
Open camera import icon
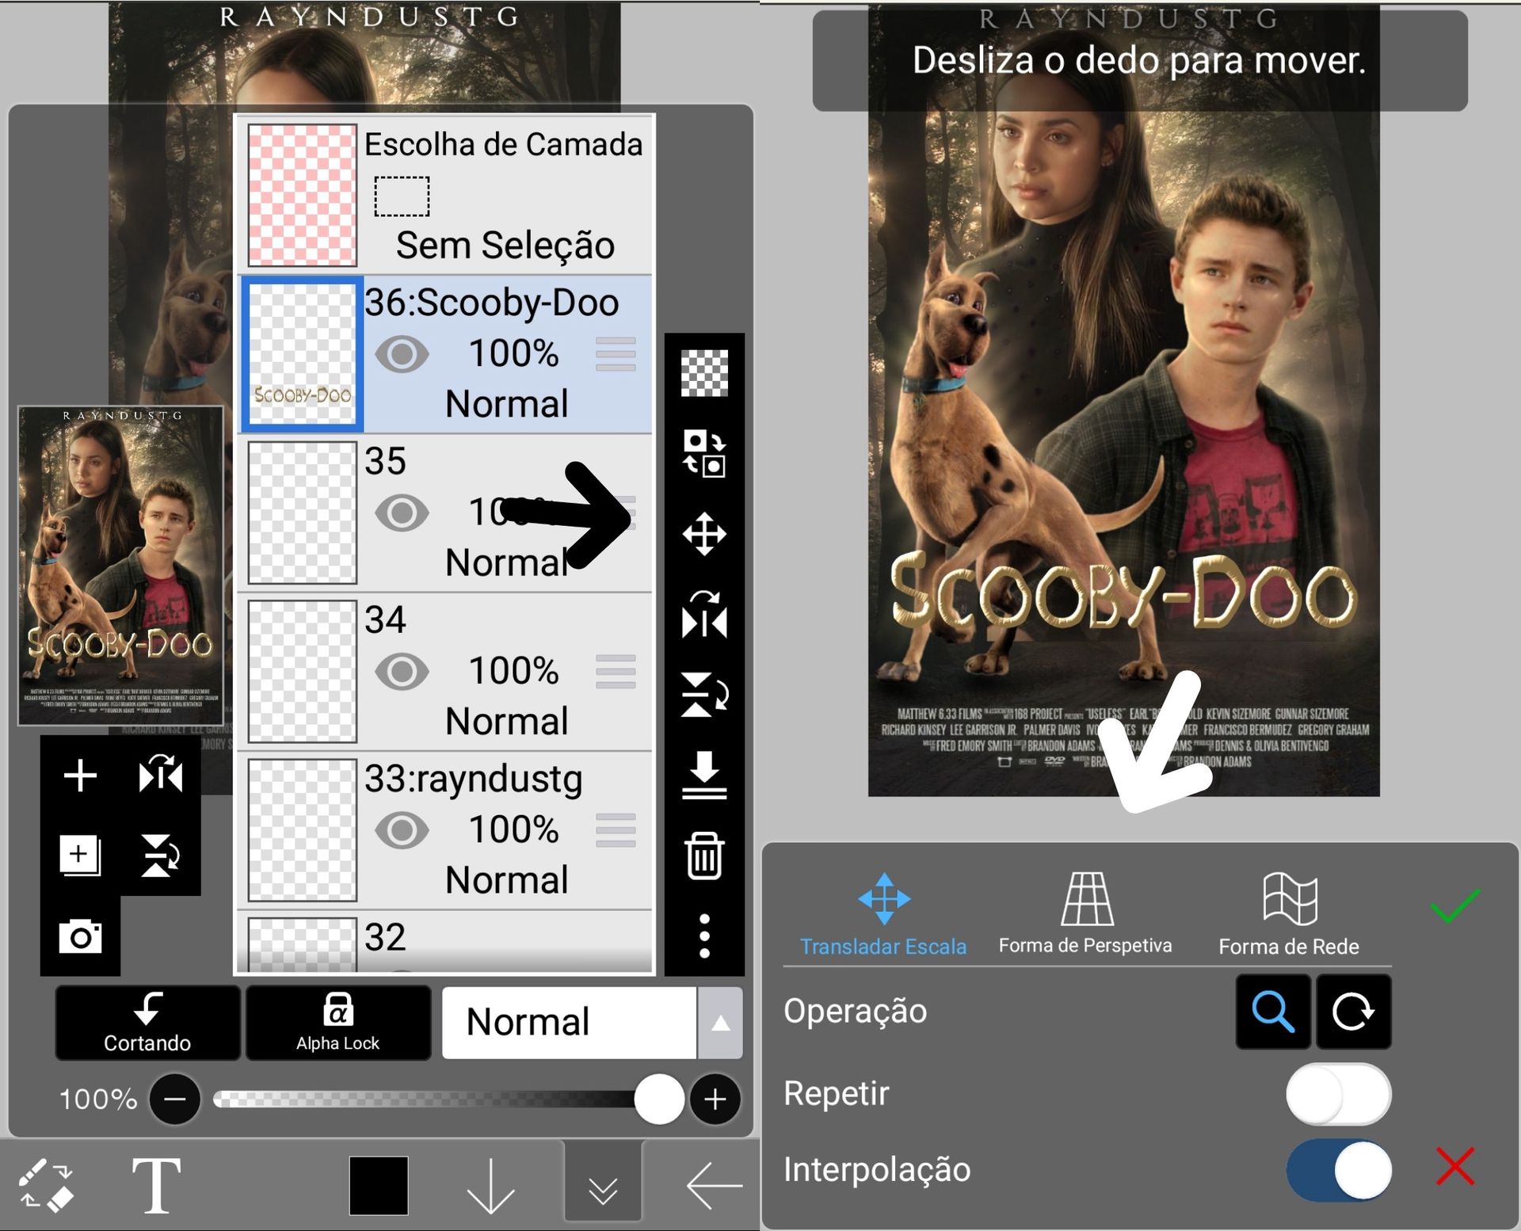80,936
